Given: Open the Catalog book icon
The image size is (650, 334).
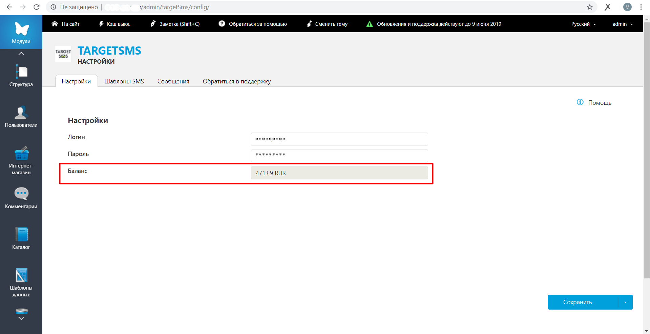Looking at the screenshot, I should tap(21, 238).
